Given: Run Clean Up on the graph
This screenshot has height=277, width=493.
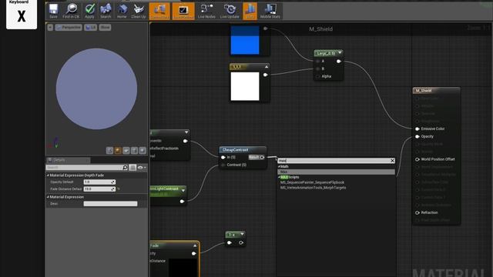Looking at the screenshot, I should [139, 11].
